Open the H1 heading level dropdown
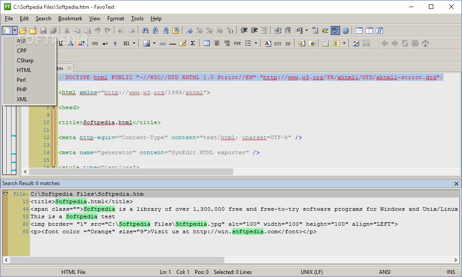462x277 pixels. pyautogui.click(x=134, y=43)
